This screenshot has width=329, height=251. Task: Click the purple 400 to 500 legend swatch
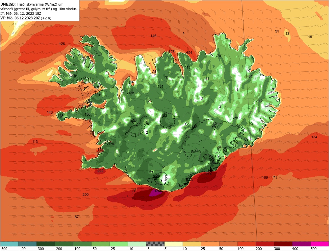(301, 244)
